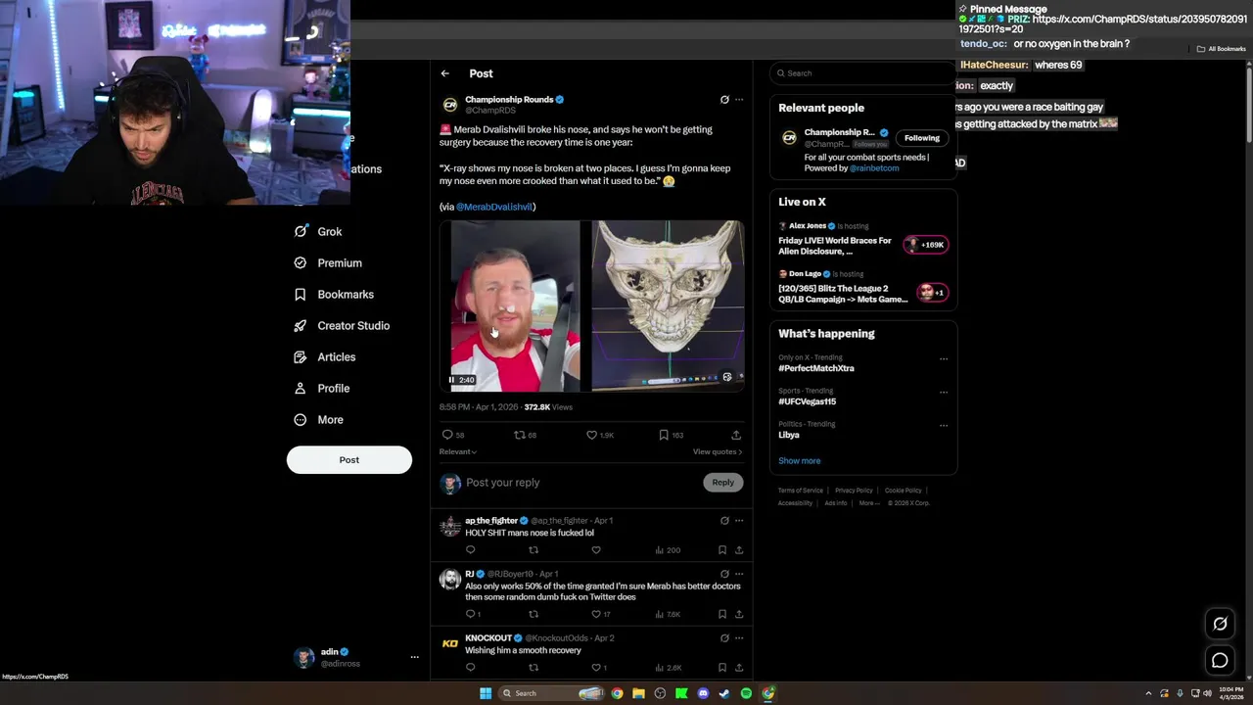Screen dimensions: 1253x705
Task: Open Articles in the sidebar
Action: tap(325, 357)
